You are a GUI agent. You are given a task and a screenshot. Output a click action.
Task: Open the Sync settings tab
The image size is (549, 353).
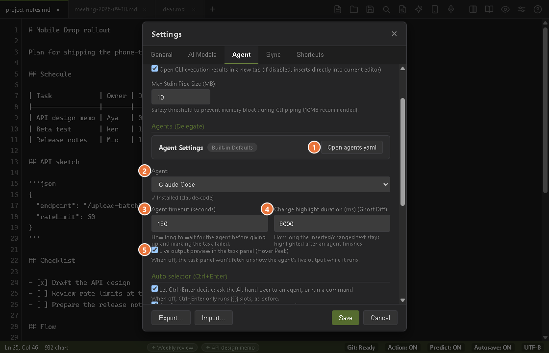(x=273, y=54)
